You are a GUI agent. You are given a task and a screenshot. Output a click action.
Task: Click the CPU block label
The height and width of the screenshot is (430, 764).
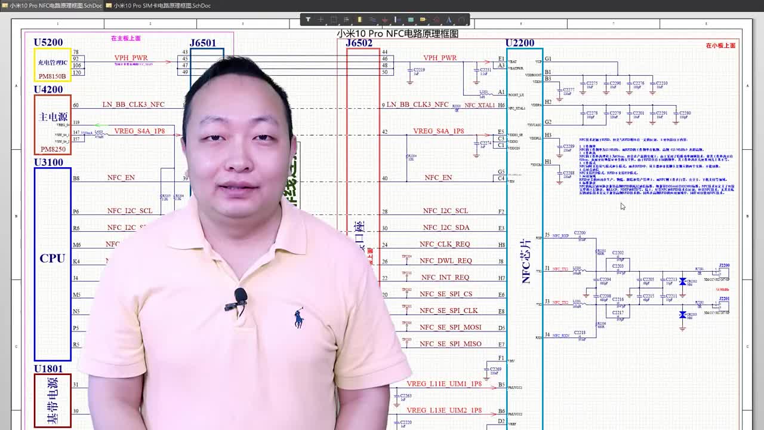(52, 258)
